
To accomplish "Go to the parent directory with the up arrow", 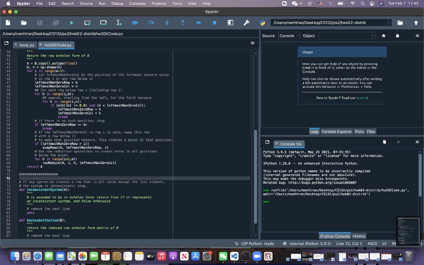I will tap(416, 23).
